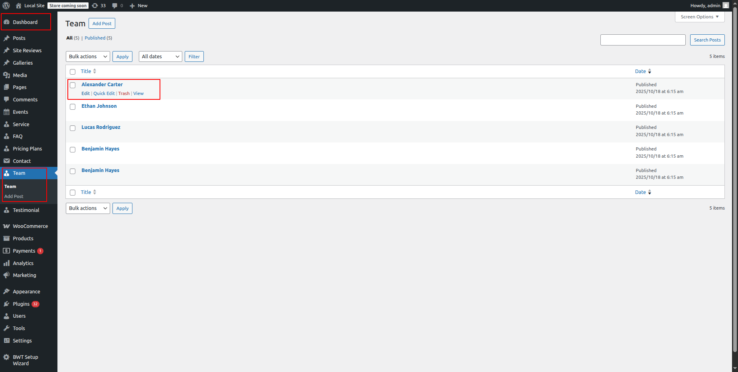Click the search posts input field
This screenshot has height=372, width=738.
pos(643,40)
